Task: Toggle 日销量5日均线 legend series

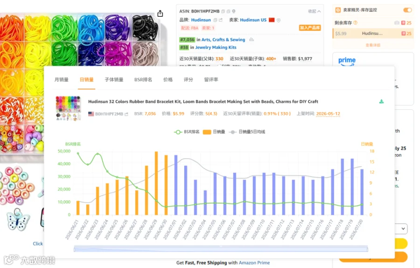Action: pyautogui.click(x=247, y=132)
